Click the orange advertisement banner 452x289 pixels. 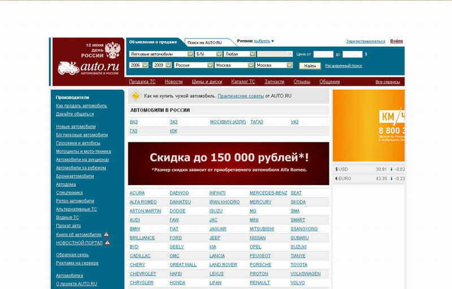369,125
